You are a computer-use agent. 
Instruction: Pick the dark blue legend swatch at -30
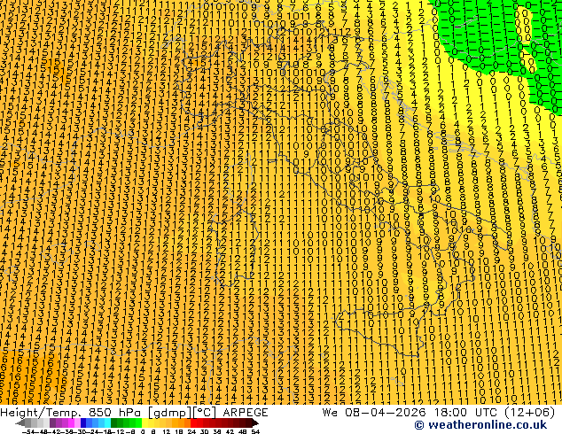[83, 422]
